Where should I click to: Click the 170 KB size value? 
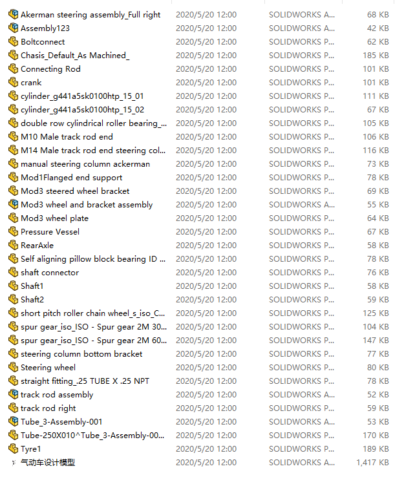pyautogui.click(x=376, y=436)
